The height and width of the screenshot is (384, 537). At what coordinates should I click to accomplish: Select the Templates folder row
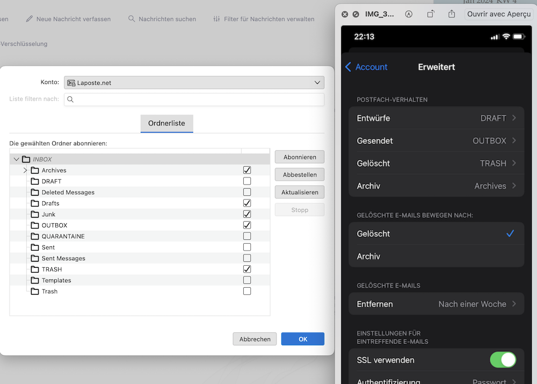tap(56, 280)
